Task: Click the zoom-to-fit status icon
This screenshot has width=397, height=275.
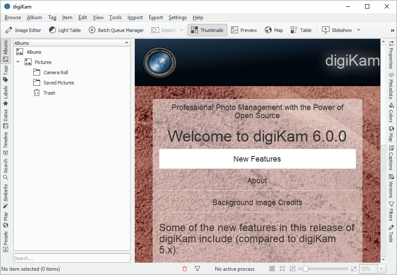Action: [x=272, y=269]
